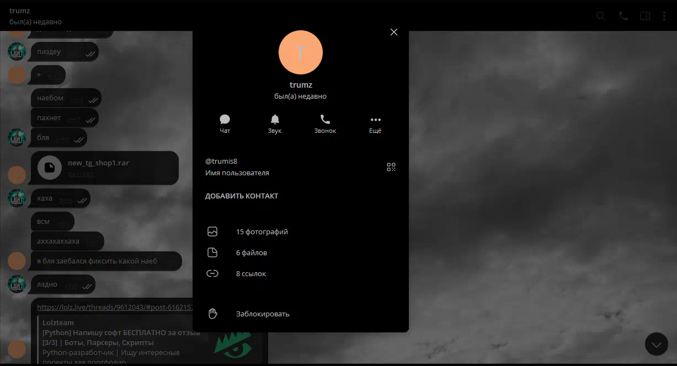This screenshot has height=366, width=677.
Task: Click the ДОБАВИТЬ КОНТАКТ button
Action: (242, 196)
